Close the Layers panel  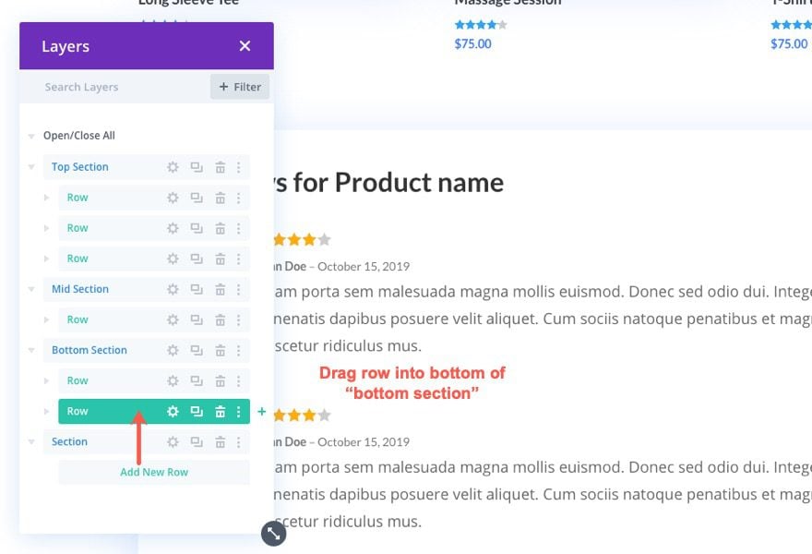245,46
